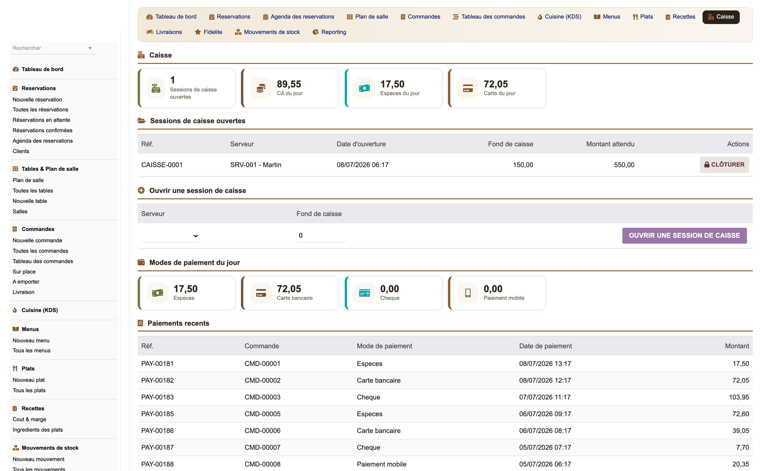Click the motorcycle Livraisons icon in top nav
Viewport: 761px width, 471px height.
pyautogui.click(x=150, y=32)
